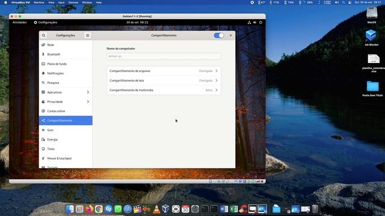The height and width of the screenshot is (216, 385).
Task: Click GNOME network status icon
Action: point(249,22)
